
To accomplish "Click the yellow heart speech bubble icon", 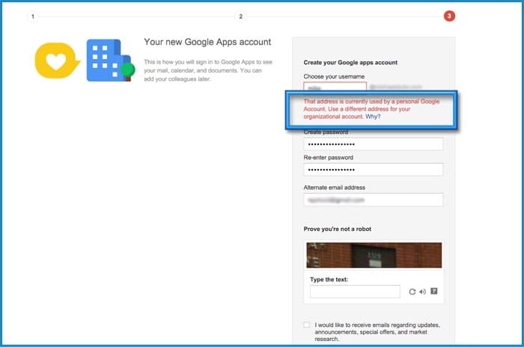I will 57,61.
